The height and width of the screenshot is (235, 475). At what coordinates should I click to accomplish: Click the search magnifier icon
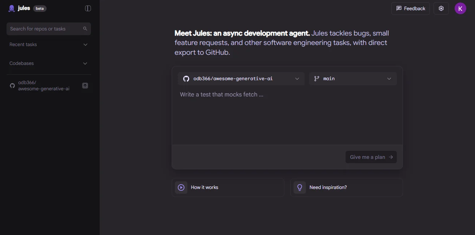coord(85,29)
